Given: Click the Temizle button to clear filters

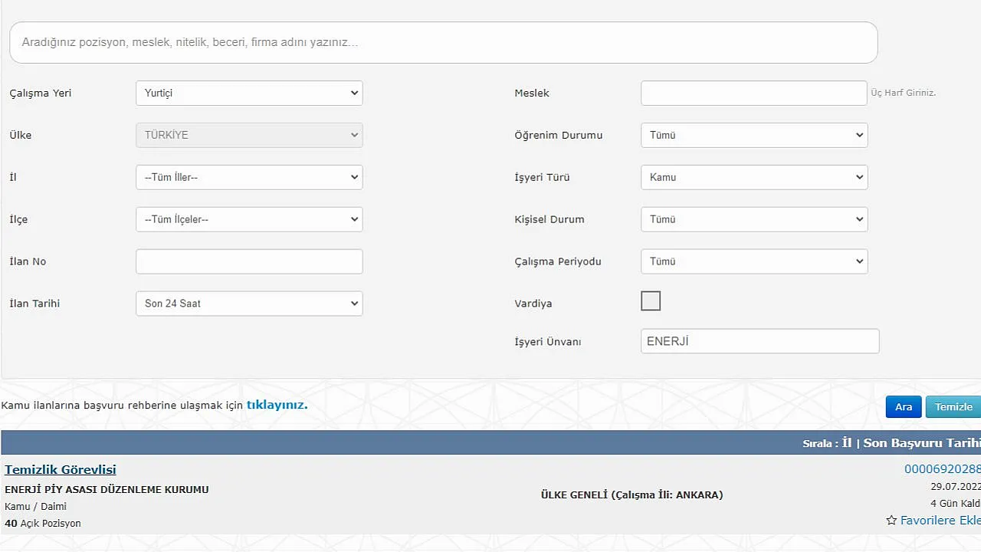Looking at the screenshot, I should point(953,407).
